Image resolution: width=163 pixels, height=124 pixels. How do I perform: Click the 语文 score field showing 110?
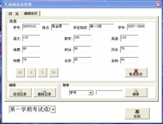click(31, 38)
